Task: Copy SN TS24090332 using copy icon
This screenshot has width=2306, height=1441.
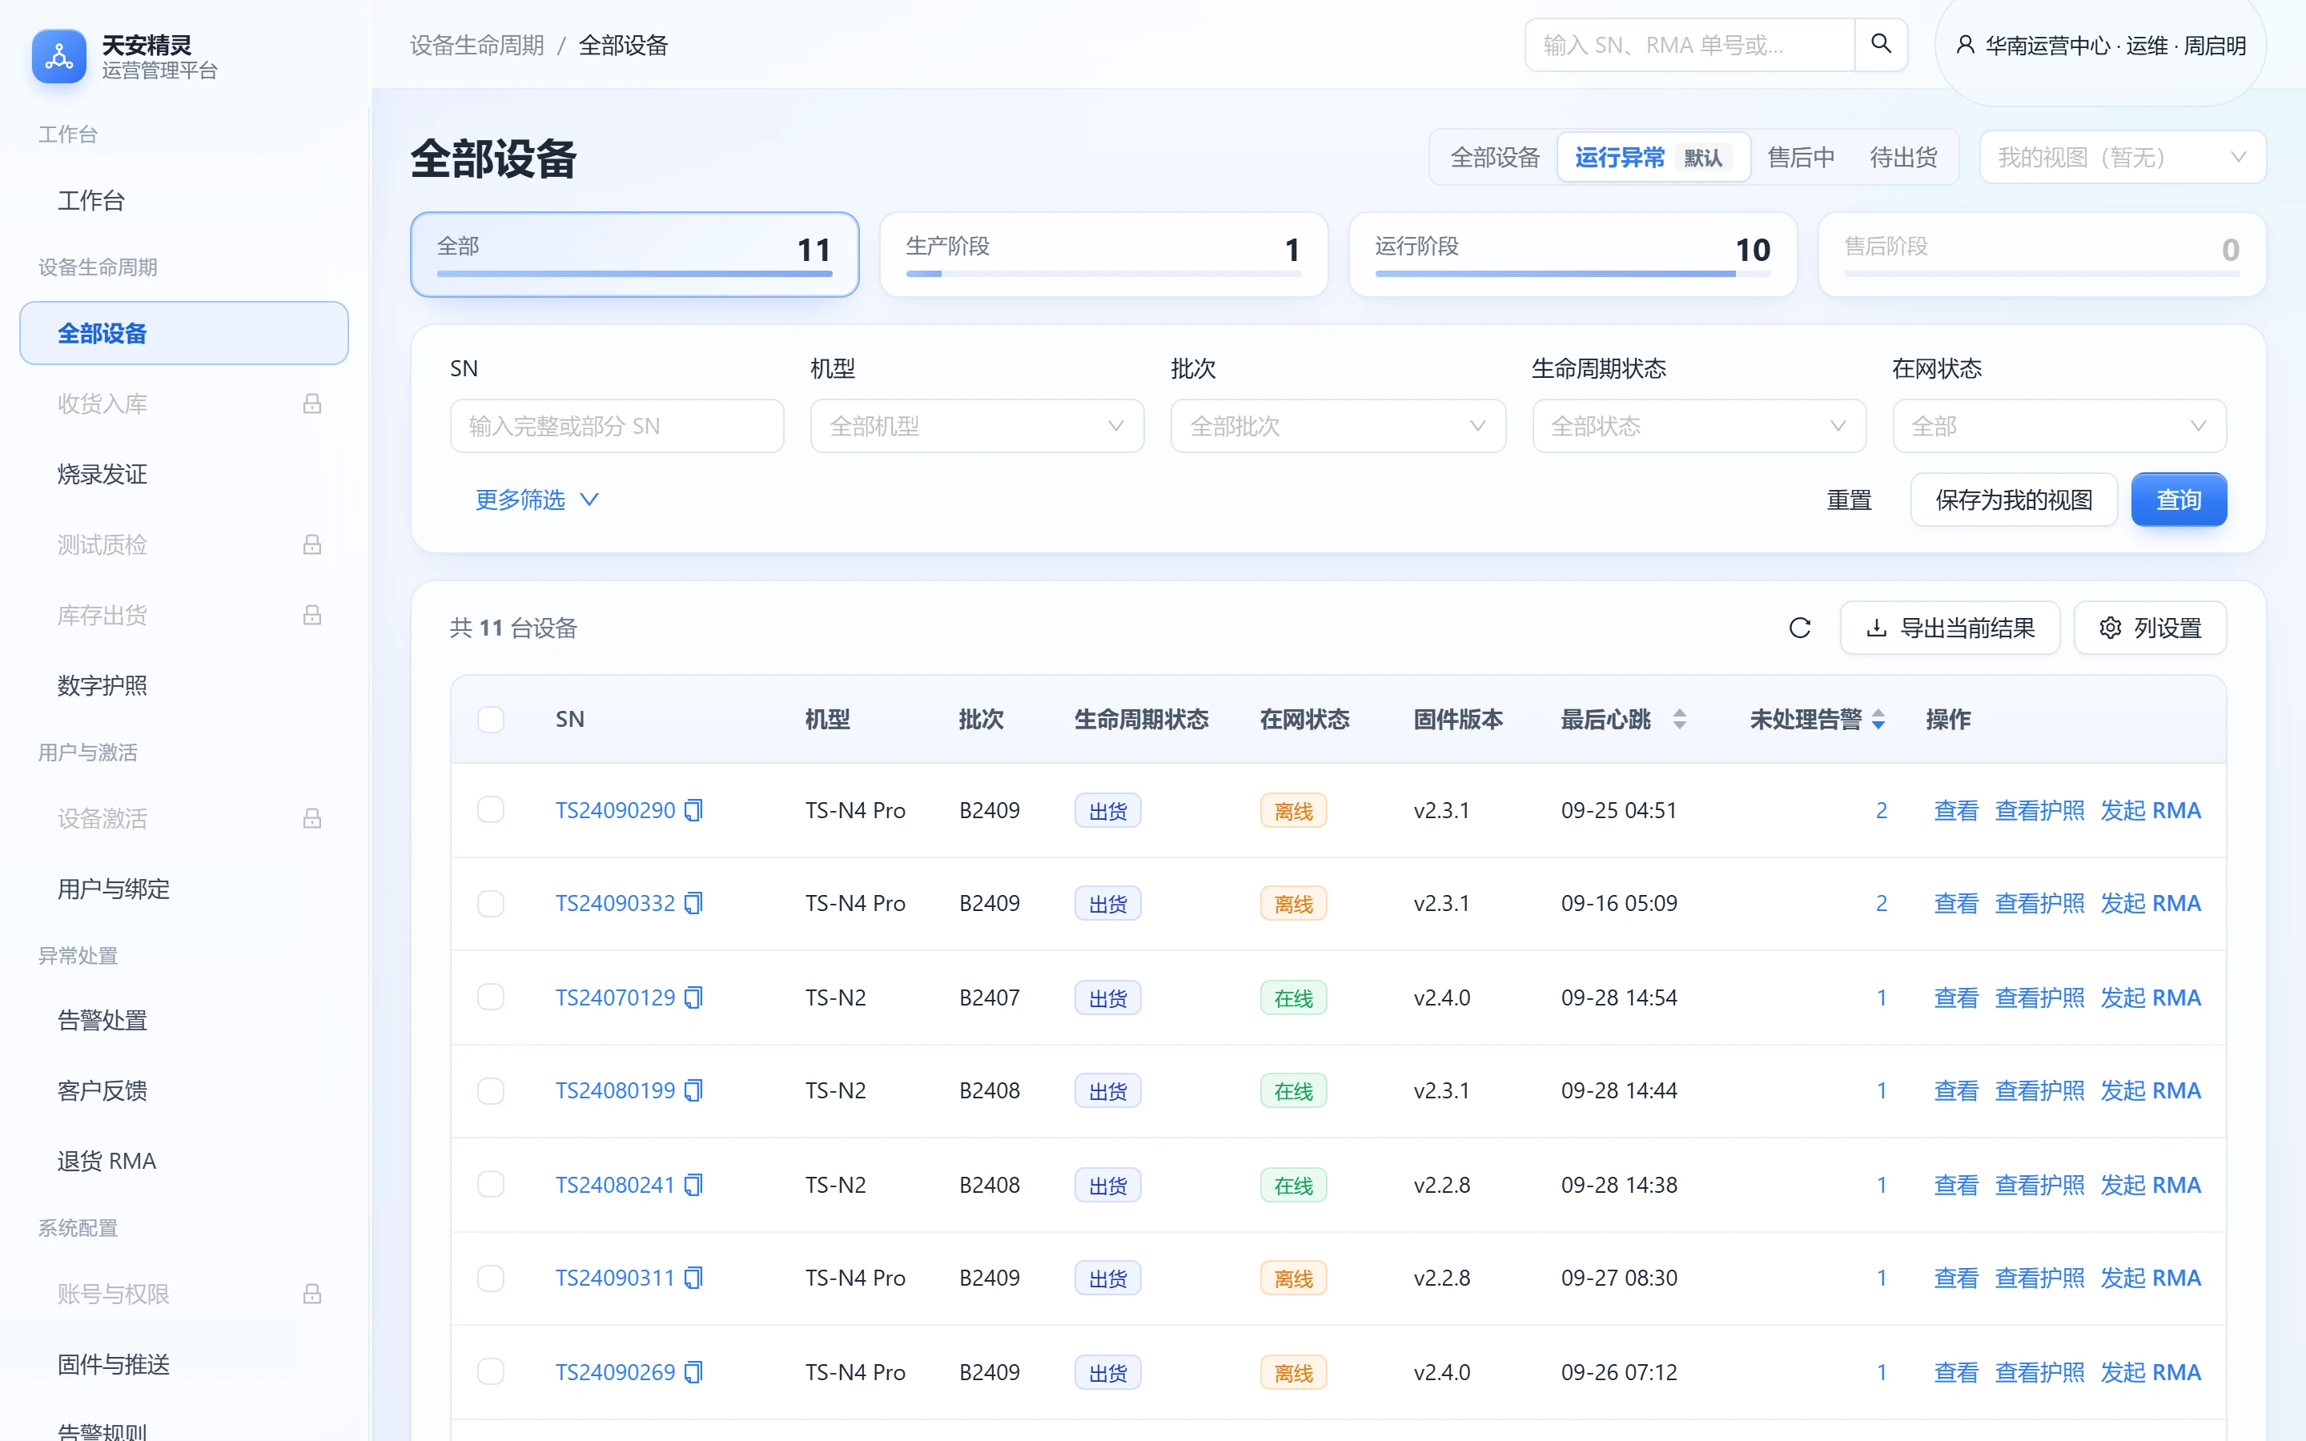Action: pos(693,902)
